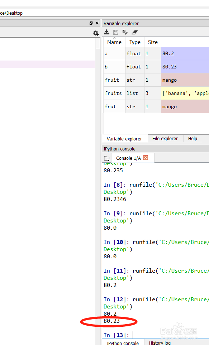Click the In [8] runfile line
The height and width of the screenshot is (345, 209).
coord(156,185)
